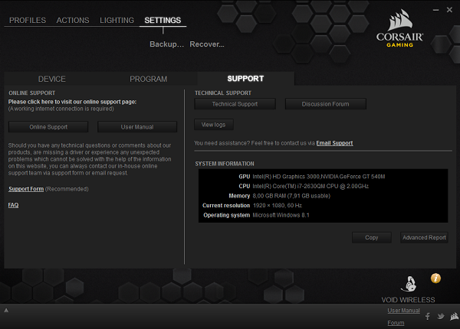Click the Technical Support button
The width and height of the screenshot is (460, 329).
coord(235,104)
